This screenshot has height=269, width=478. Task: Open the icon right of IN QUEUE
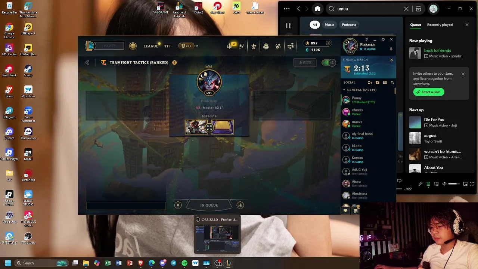[x=240, y=205]
